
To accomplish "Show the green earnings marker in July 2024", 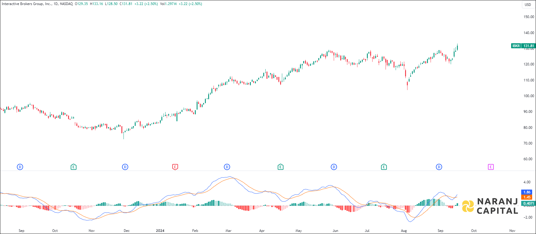I will tap(384, 167).
